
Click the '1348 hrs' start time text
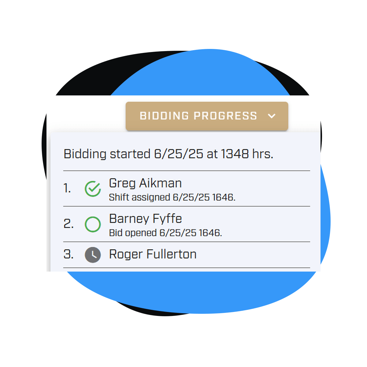(247, 154)
